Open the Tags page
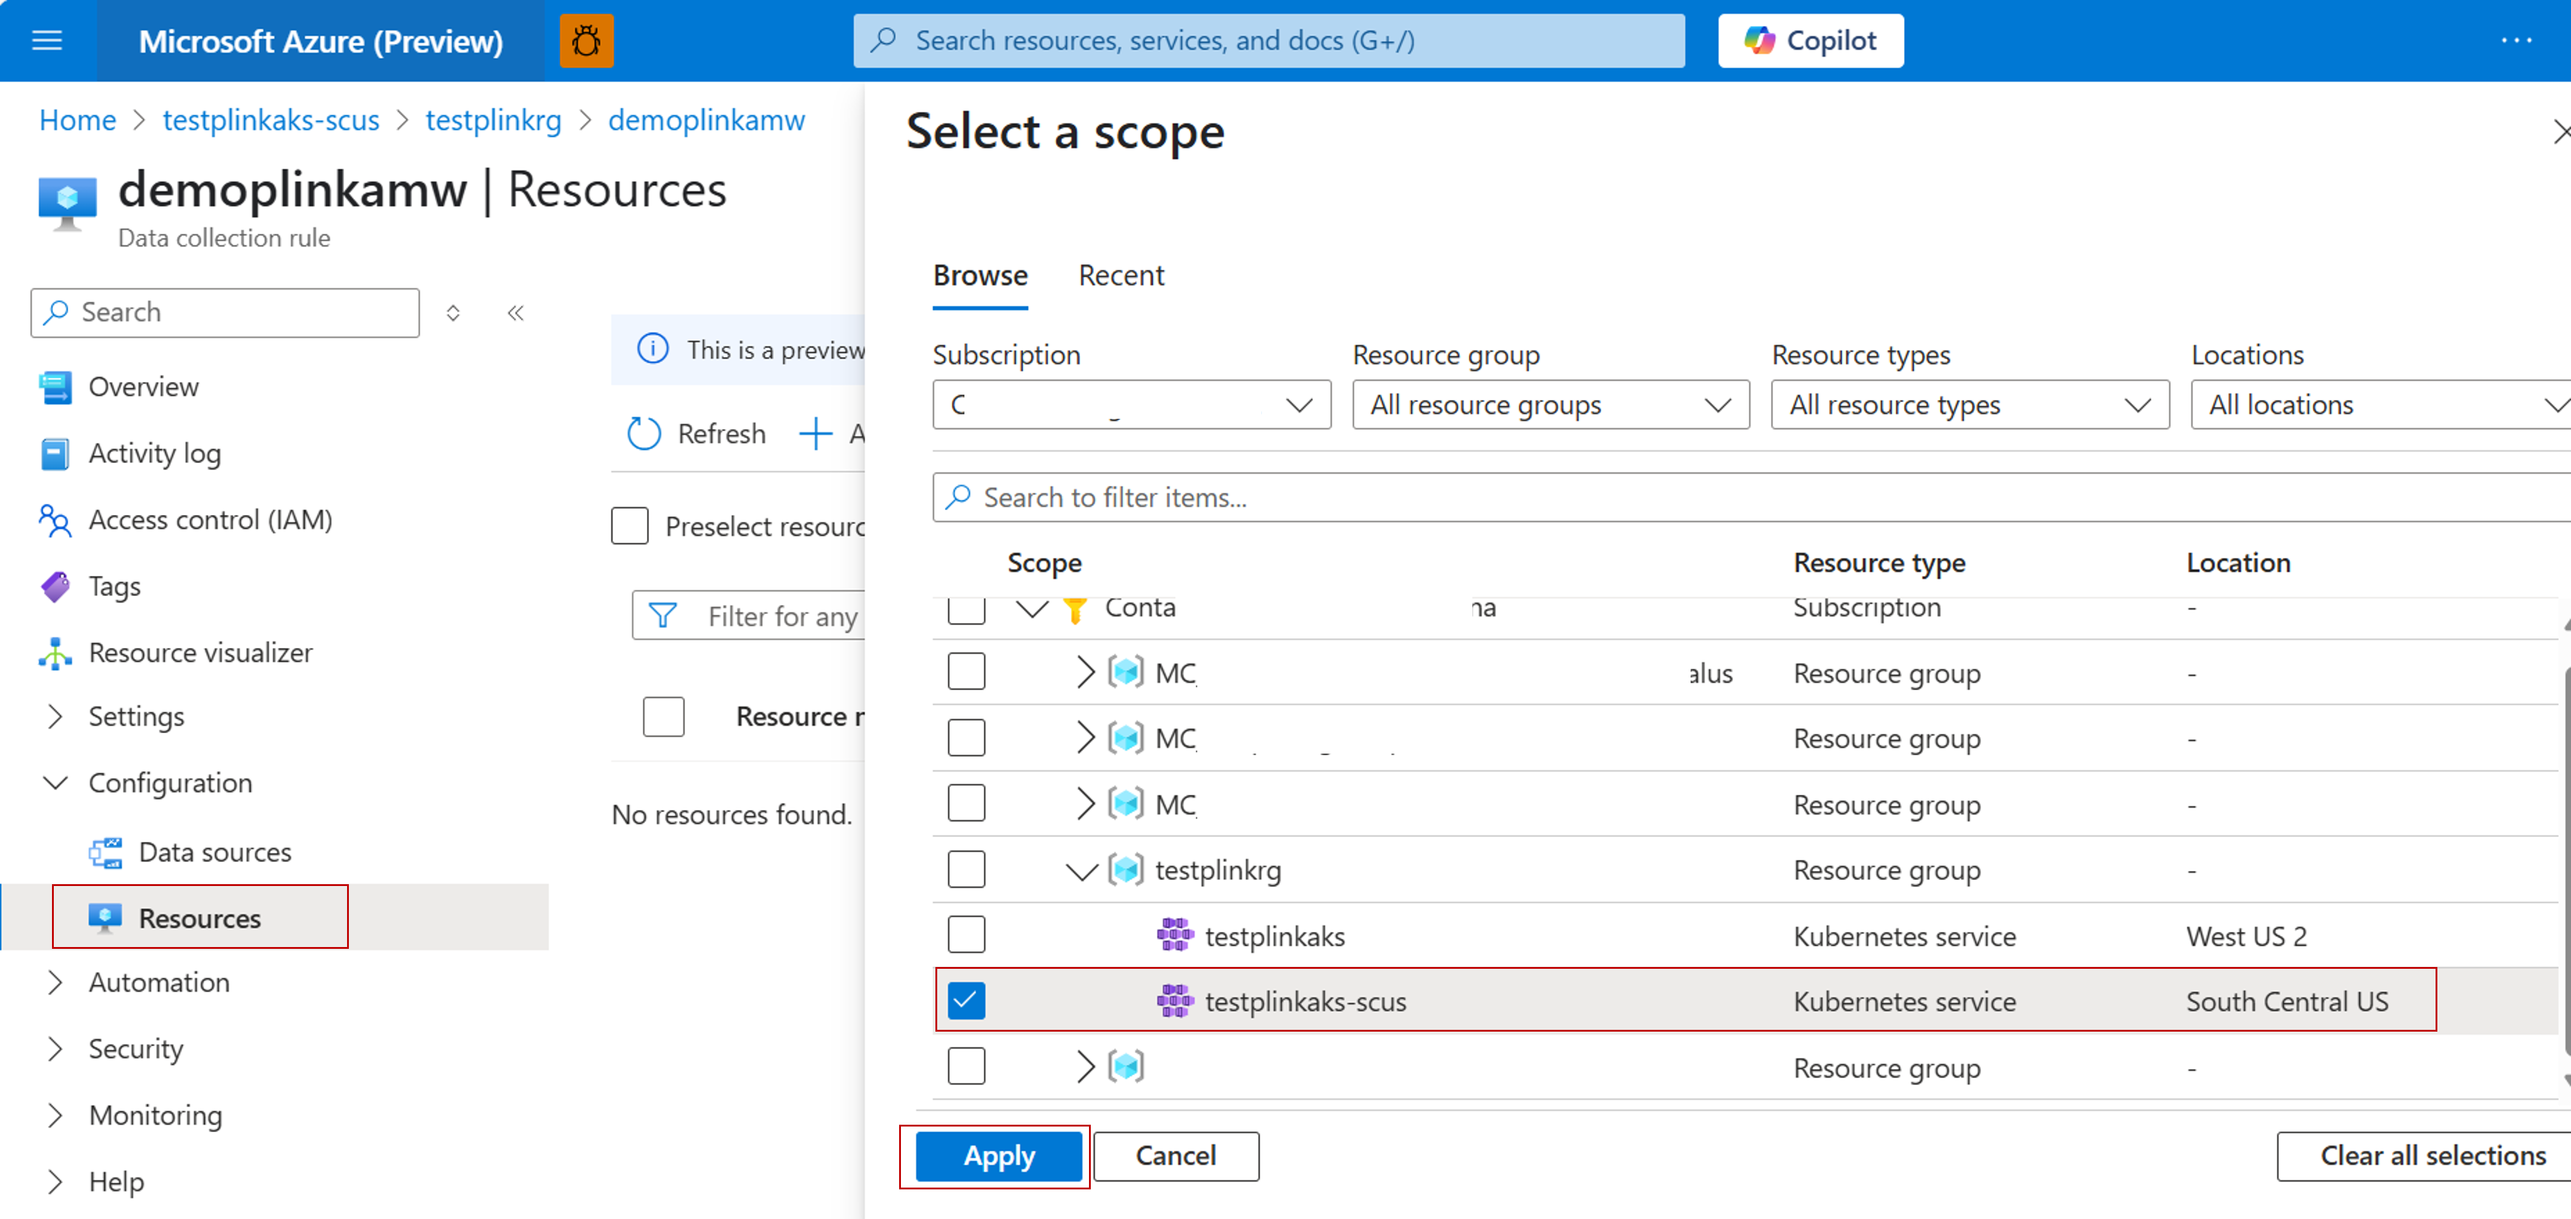 (114, 587)
